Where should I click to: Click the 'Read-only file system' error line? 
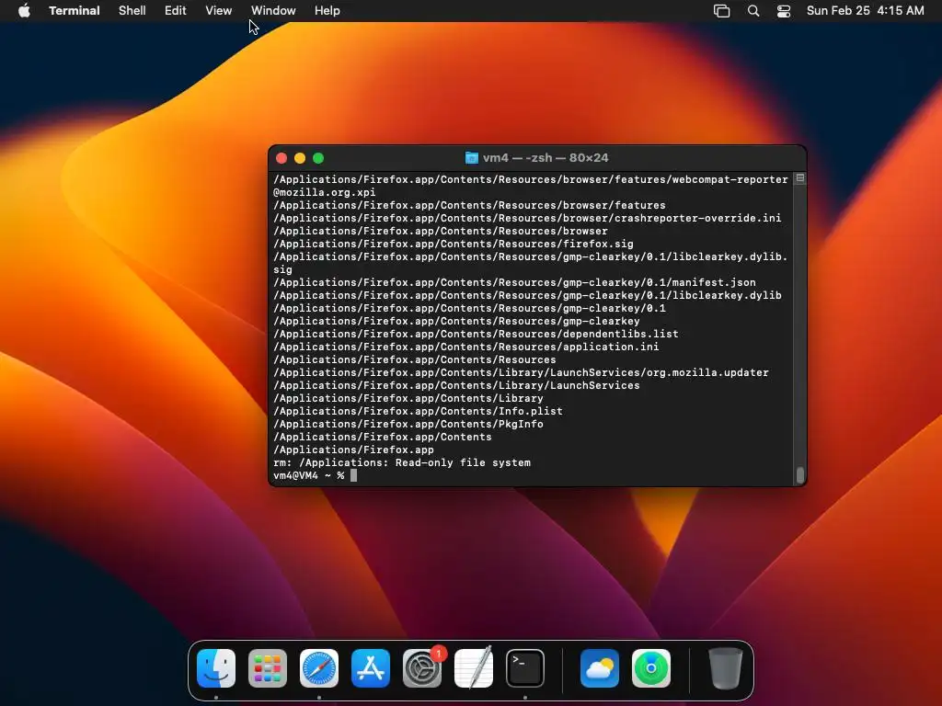(402, 463)
